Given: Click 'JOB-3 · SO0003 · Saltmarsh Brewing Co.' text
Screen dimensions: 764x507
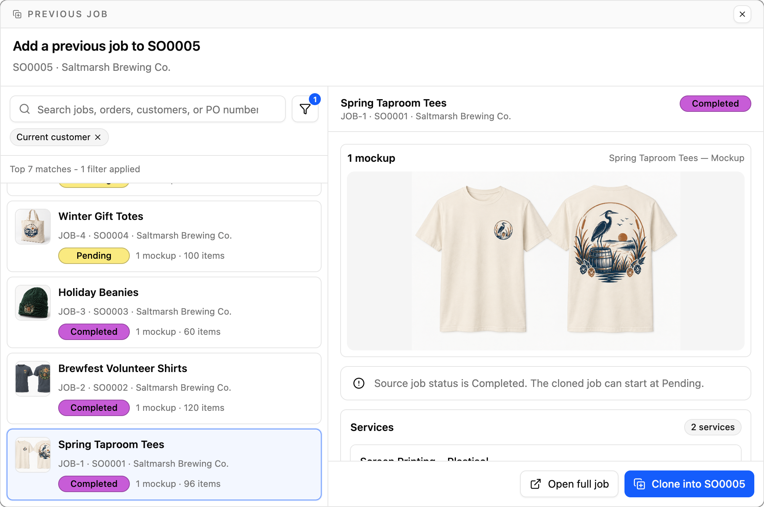Looking at the screenshot, I should click(145, 312).
